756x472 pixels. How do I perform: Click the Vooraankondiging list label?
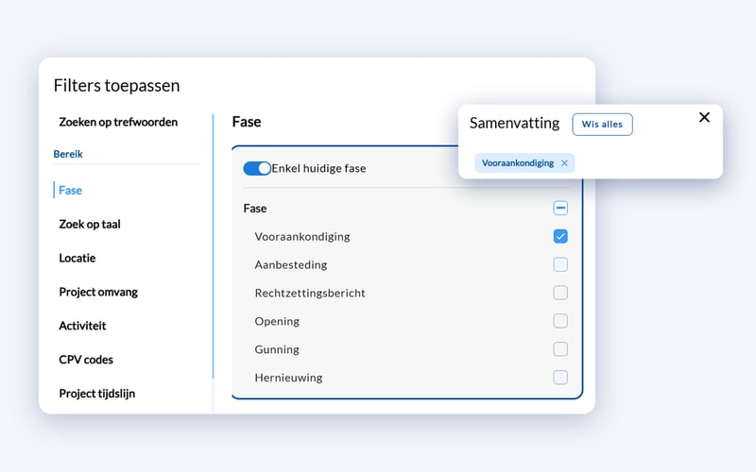pyautogui.click(x=302, y=237)
